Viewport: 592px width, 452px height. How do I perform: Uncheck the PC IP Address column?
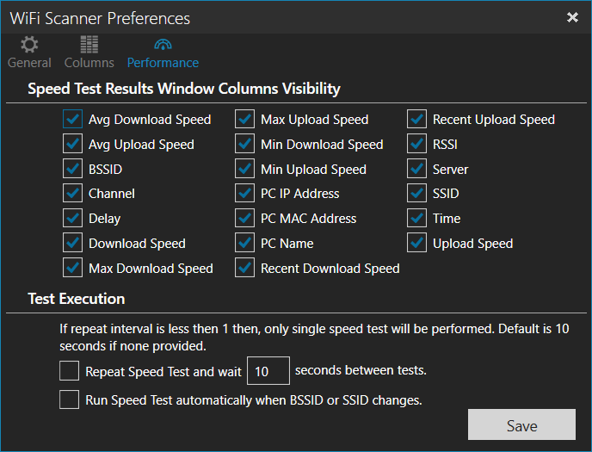point(245,194)
